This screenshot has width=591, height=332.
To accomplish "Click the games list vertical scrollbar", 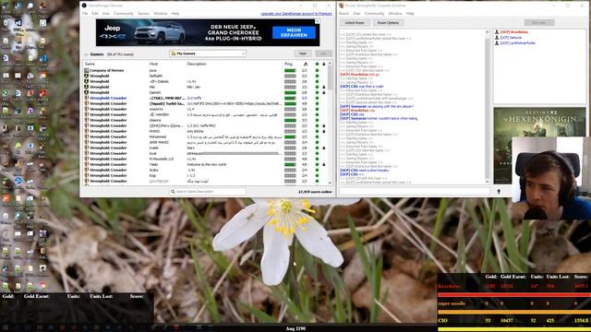I will pos(331,123).
